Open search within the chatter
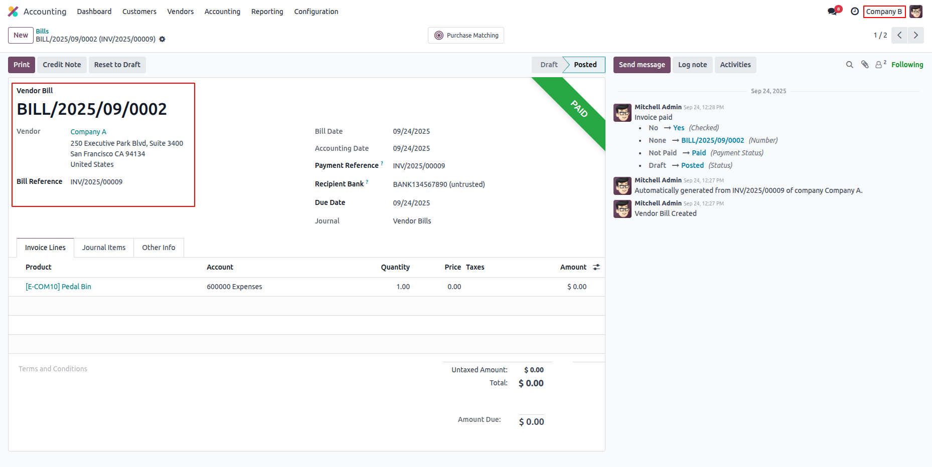This screenshot has width=932, height=467. (849, 65)
